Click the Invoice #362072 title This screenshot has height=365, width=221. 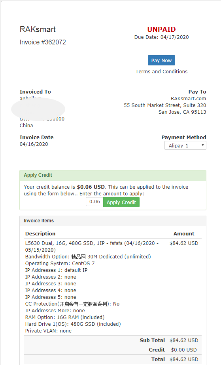[x=43, y=42]
